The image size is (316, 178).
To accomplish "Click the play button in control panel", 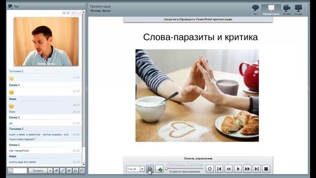I will [x=238, y=169].
